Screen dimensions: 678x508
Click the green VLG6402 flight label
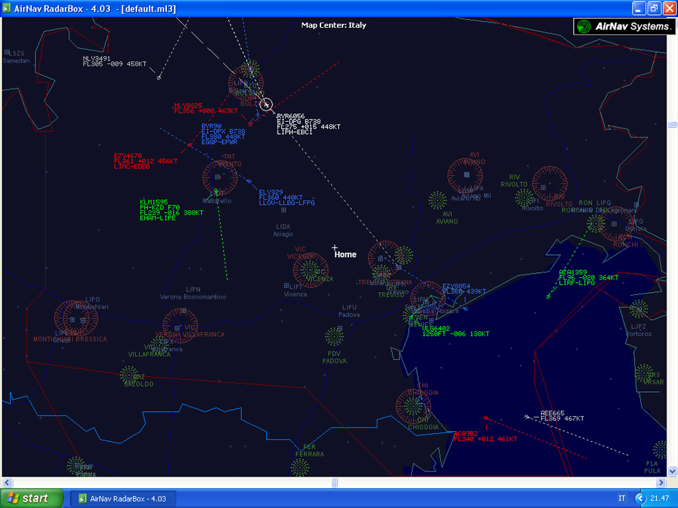click(456, 331)
